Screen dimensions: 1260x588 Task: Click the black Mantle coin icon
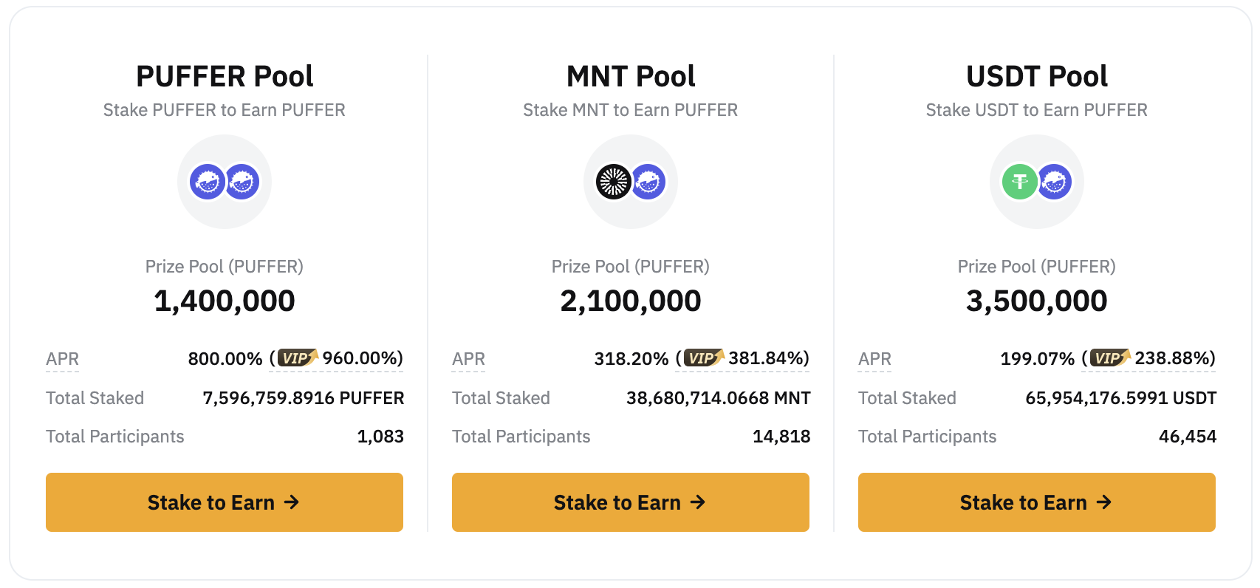coord(614,182)
